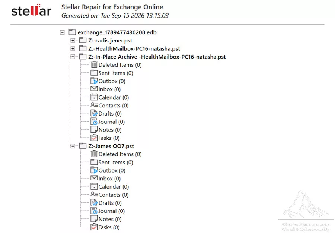Open Inbox (0) in James OO7
This screenshot has height=233, width=335.
109,179
